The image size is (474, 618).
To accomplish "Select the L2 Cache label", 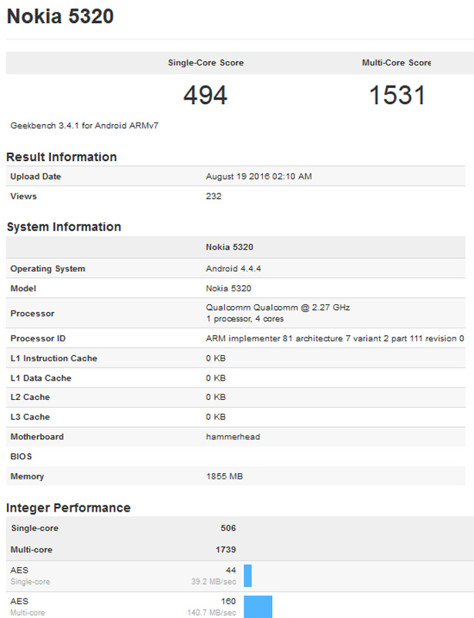I will (x=30, y=398).
